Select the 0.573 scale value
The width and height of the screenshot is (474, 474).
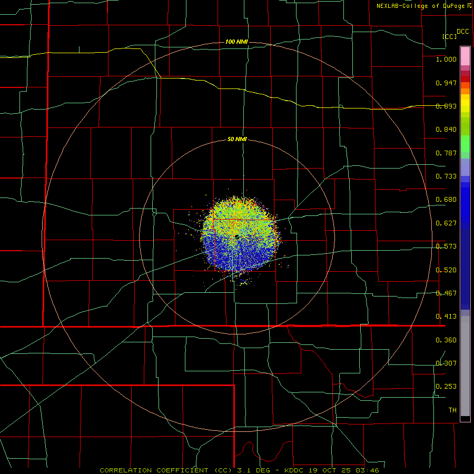[446, 246]
